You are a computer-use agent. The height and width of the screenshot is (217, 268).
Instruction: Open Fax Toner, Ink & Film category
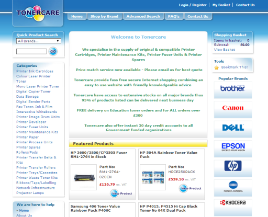click(x=34, y=107)
